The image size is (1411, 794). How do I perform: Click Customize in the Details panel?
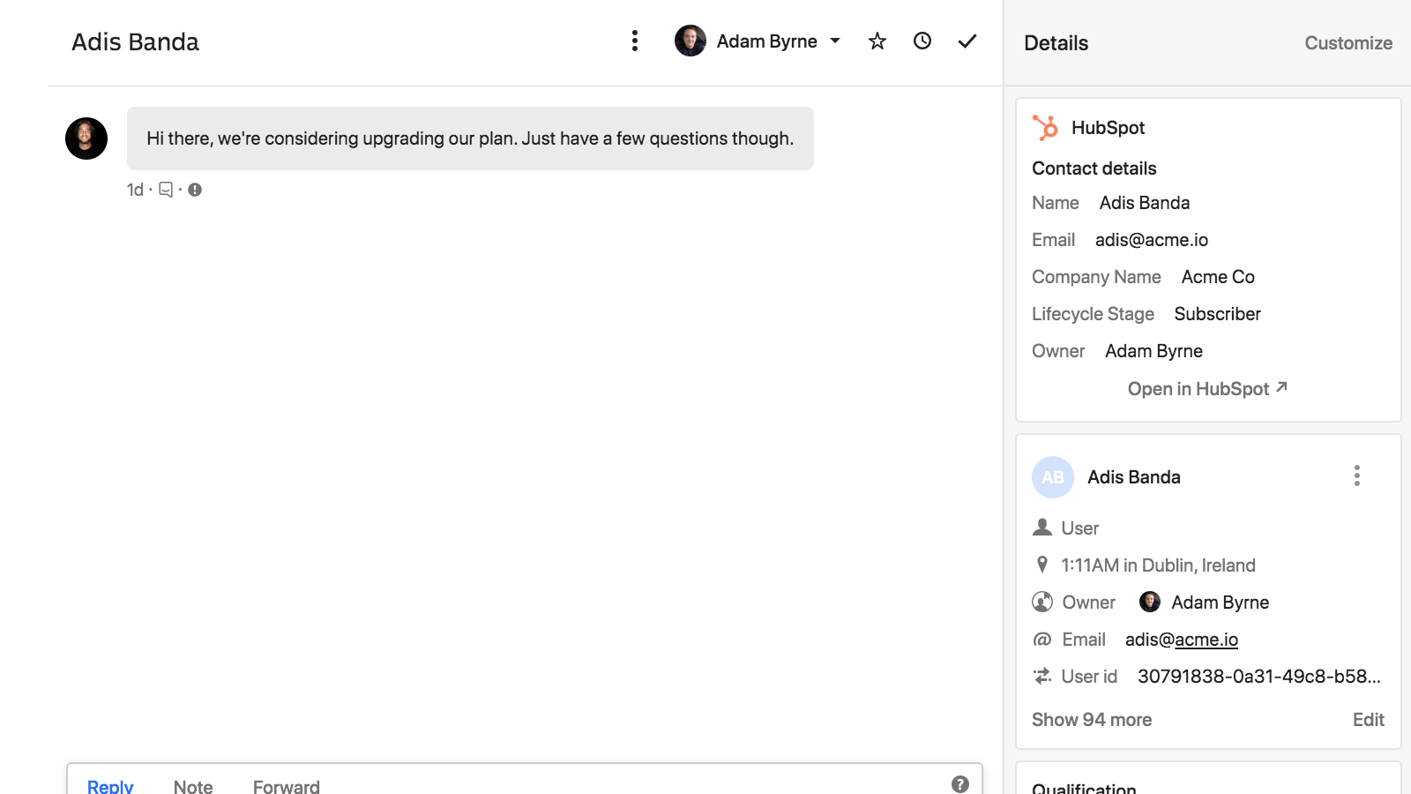pos(1348,43)
